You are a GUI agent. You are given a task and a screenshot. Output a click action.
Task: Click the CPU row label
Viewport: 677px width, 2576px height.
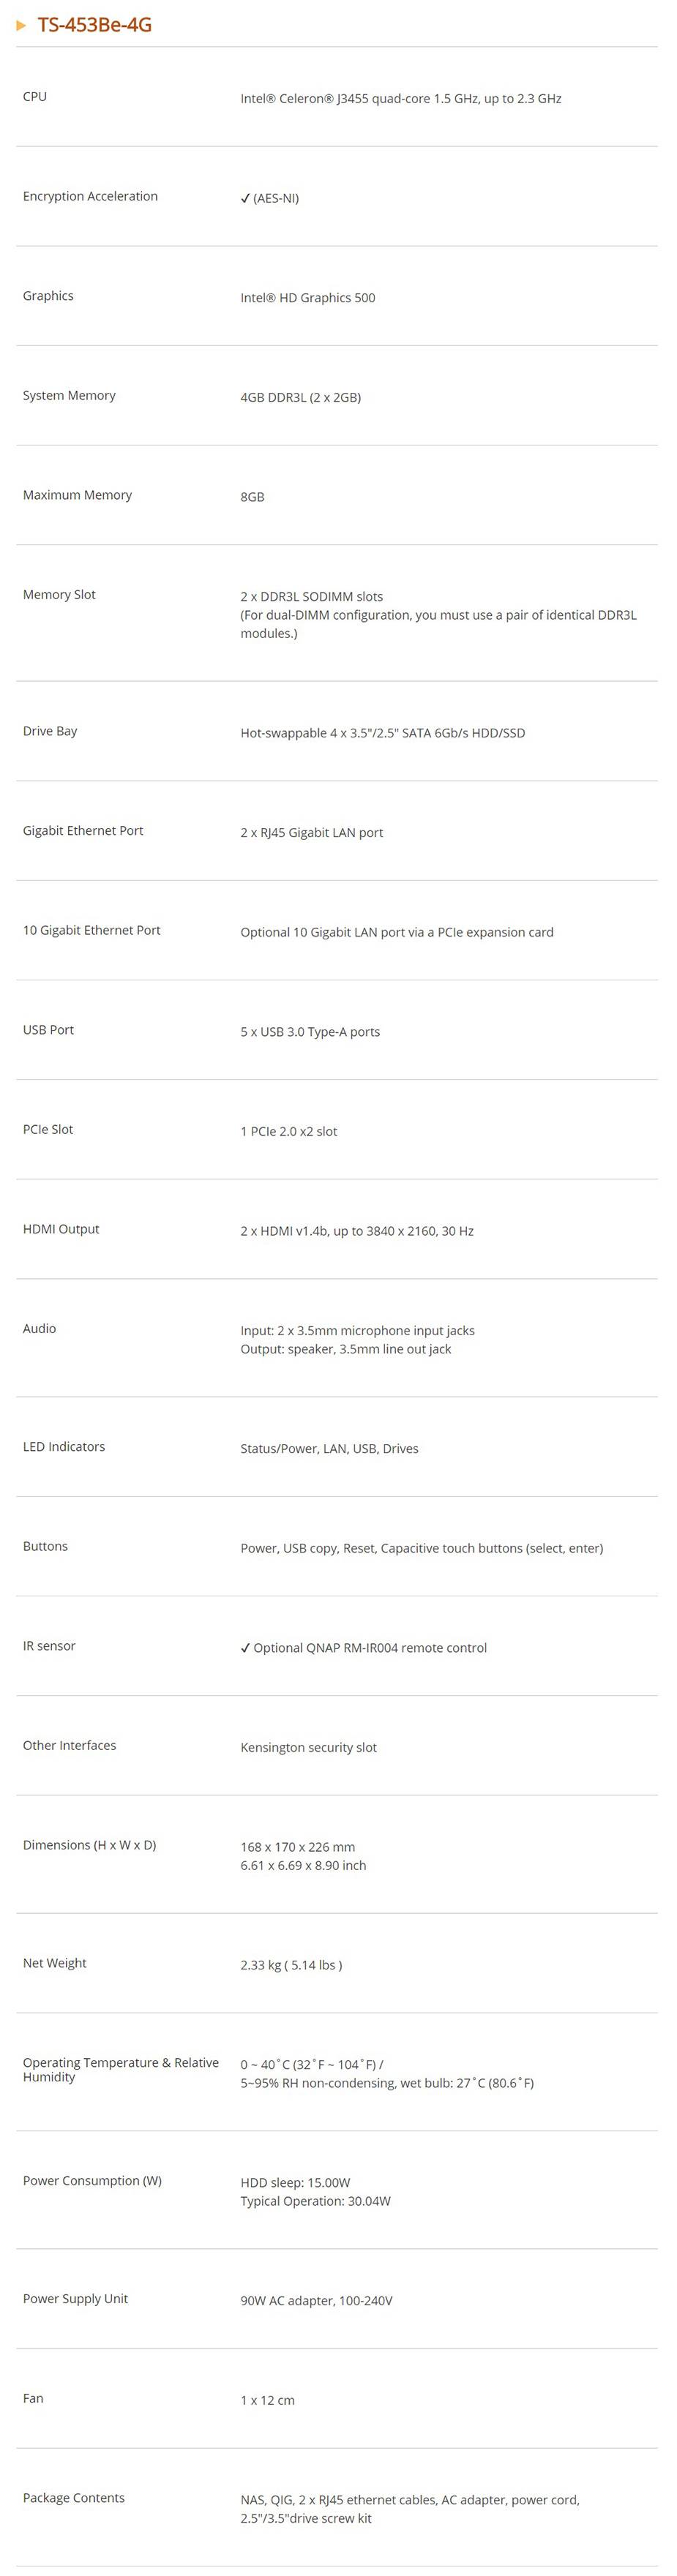[x=35, y=97]
